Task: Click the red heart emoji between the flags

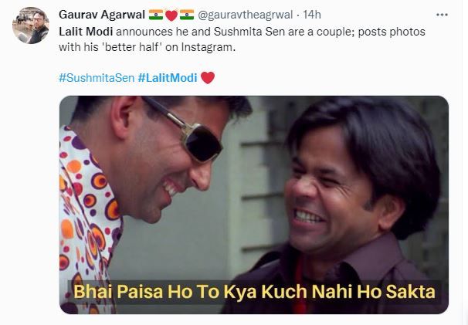Action: [x=171, y=15]
